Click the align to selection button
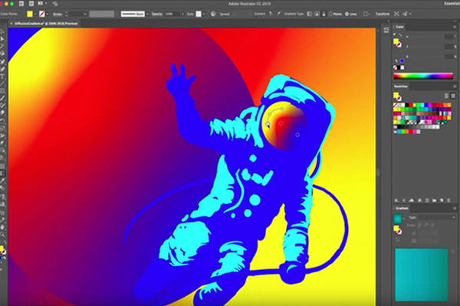 coord(366,14)
